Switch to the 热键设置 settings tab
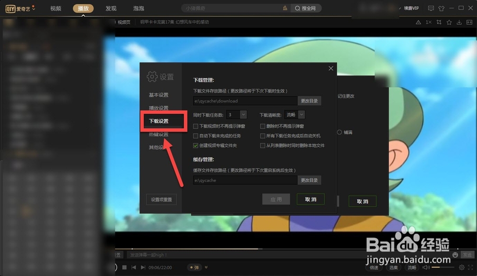Image resolution: width=477 pixels, height=276 pixels. click(x=158, y=134)
